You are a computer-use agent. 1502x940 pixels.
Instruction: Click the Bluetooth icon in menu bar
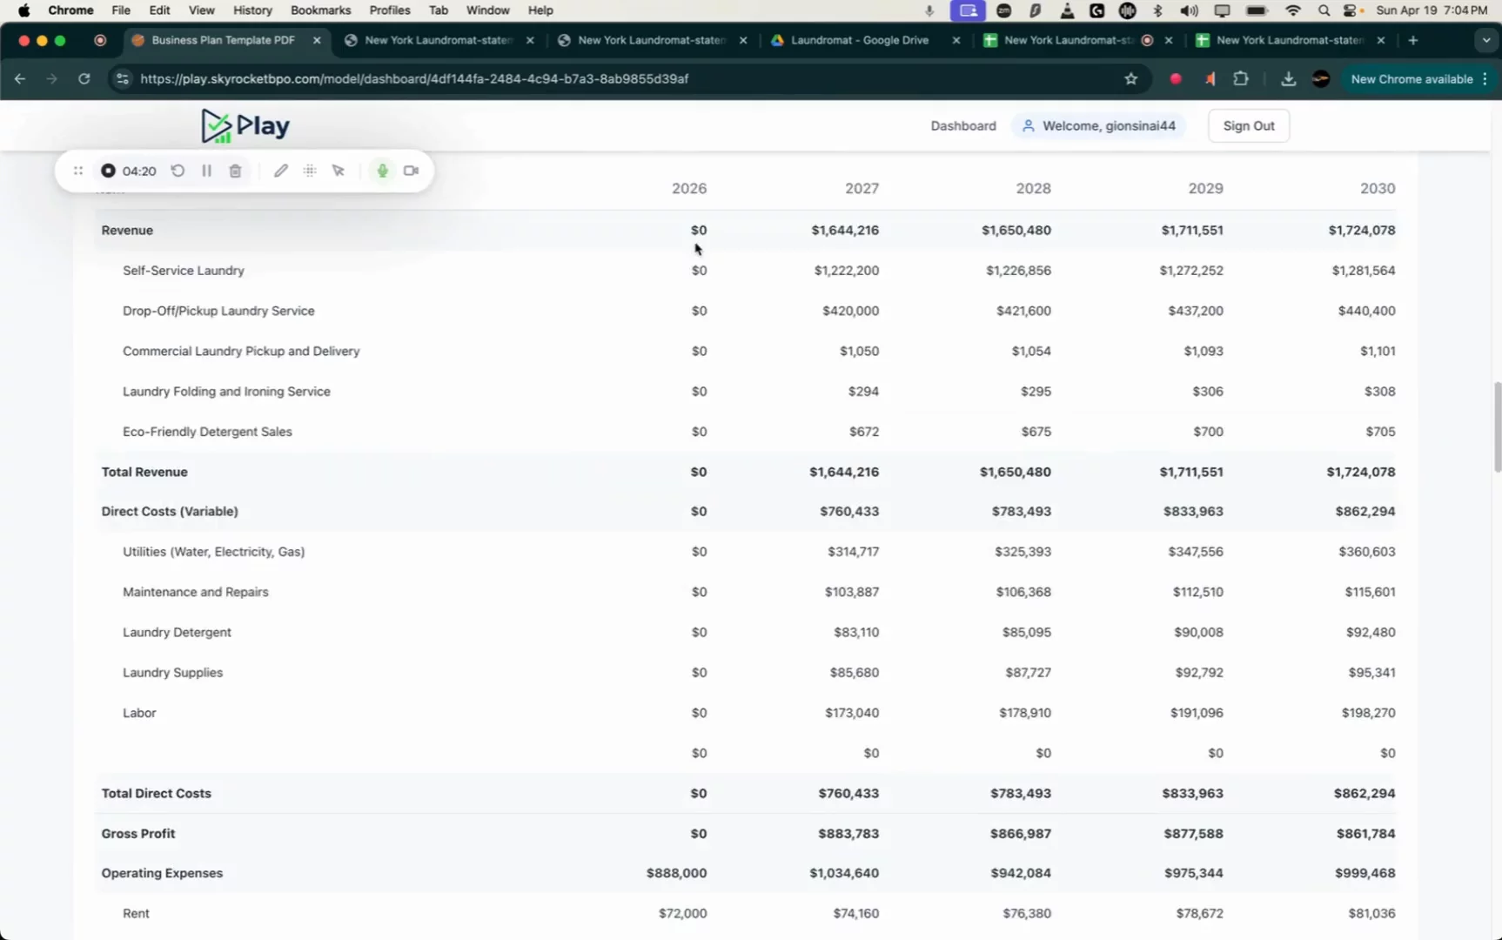(1157, 10)
